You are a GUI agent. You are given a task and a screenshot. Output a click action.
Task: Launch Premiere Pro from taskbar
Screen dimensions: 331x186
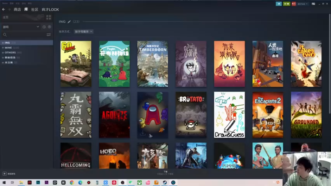[x=46, y=182]
